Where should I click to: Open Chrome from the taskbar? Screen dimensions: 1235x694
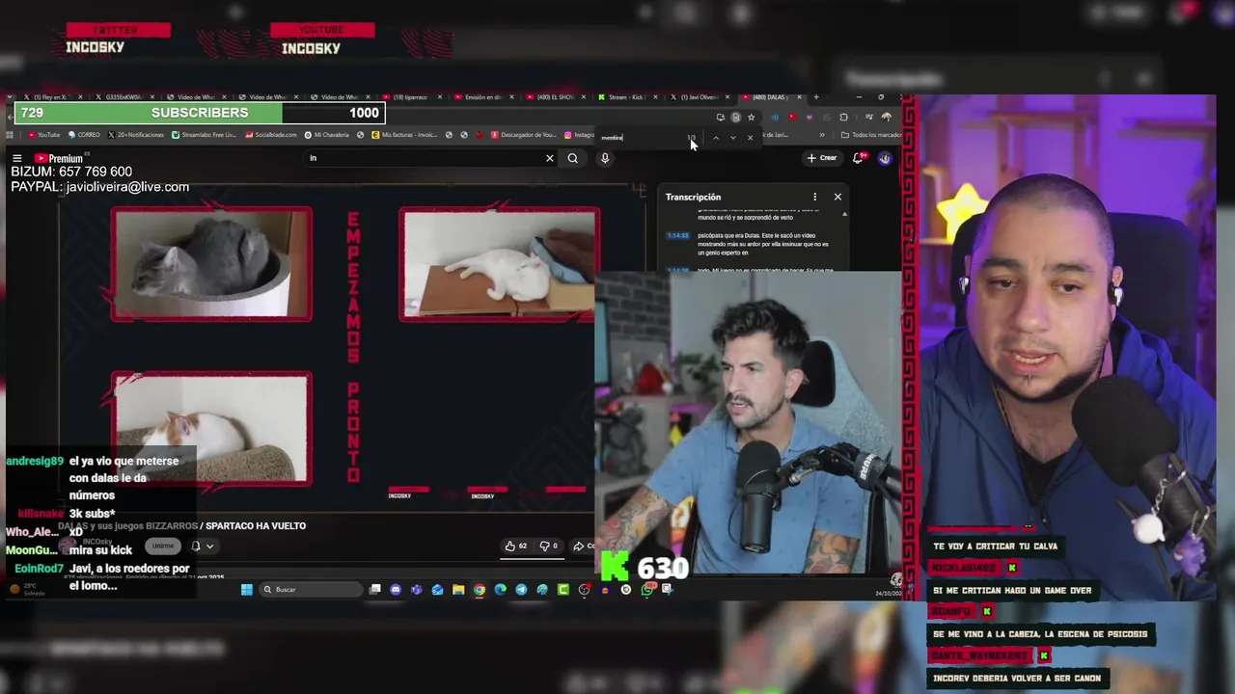480,590
